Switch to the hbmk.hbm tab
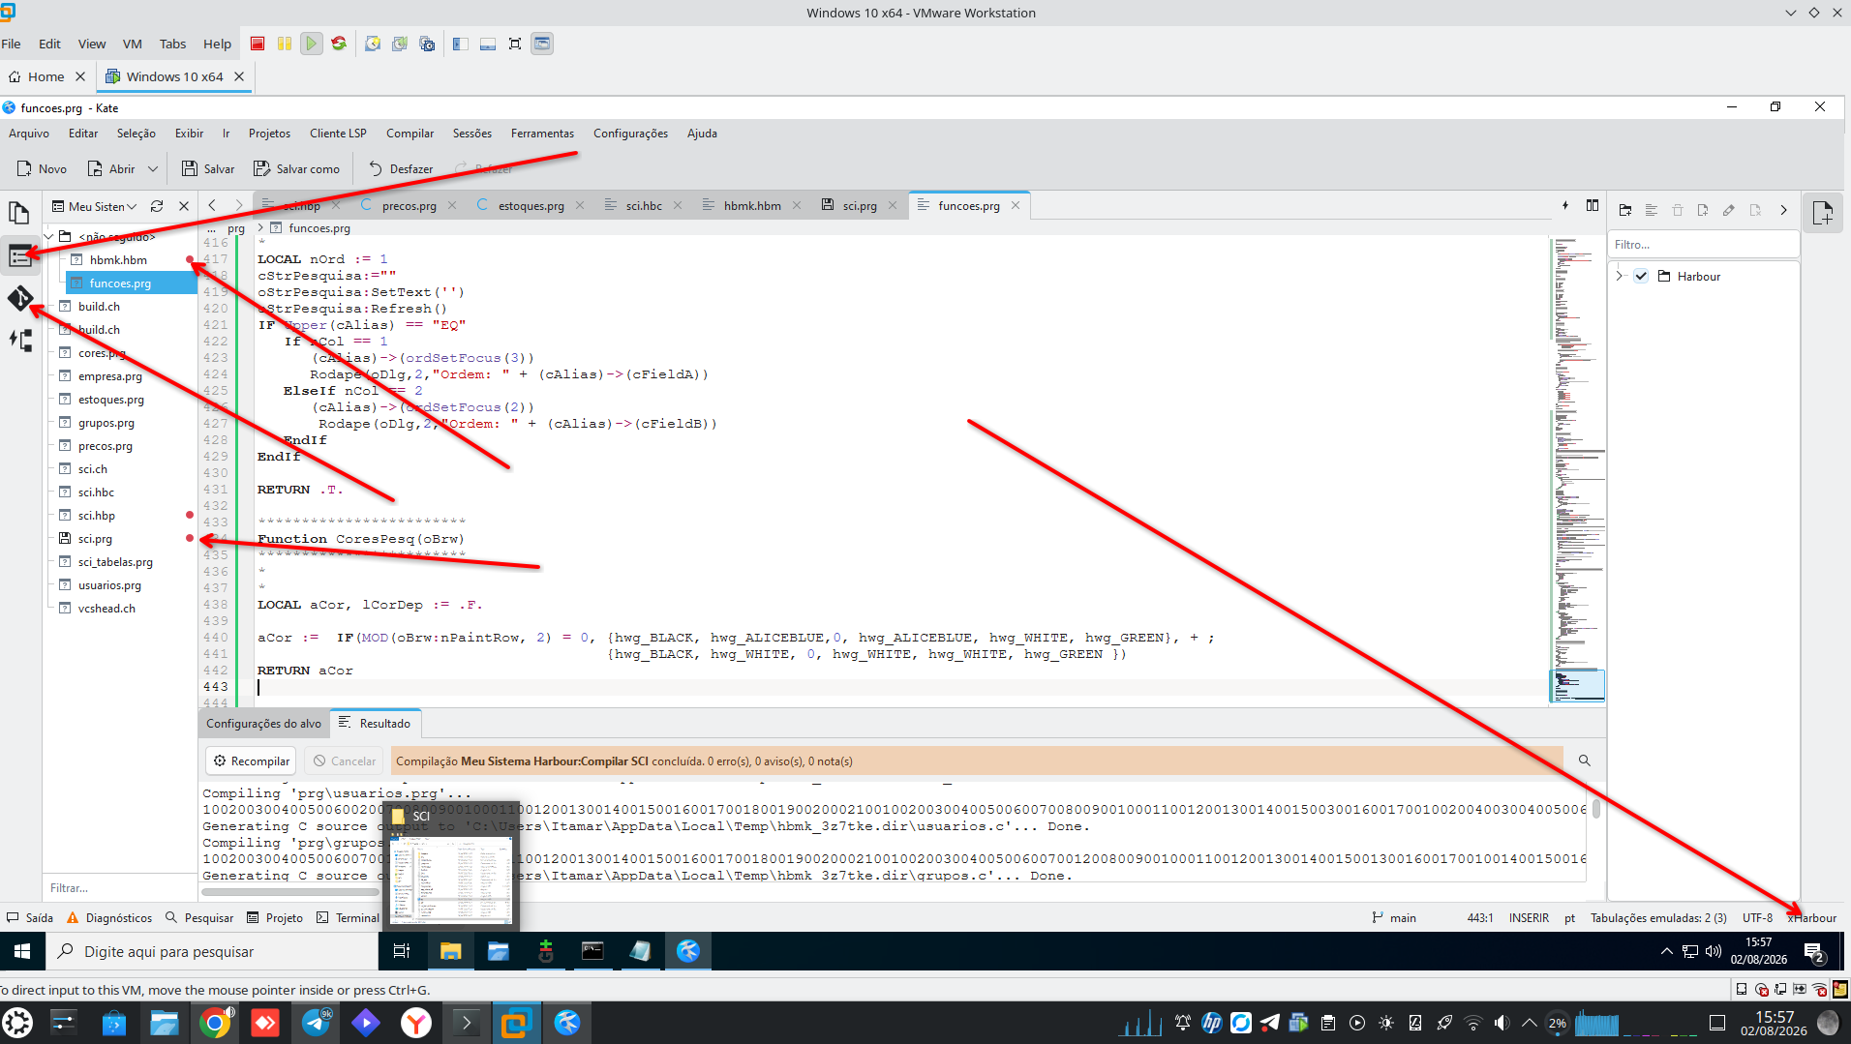 coord(752,205)
